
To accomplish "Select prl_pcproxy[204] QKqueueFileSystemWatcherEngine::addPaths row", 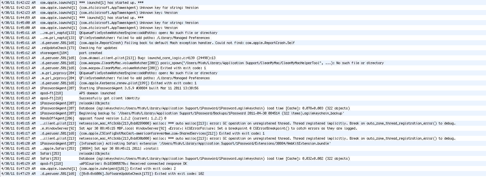I will (x=243, y=73).
